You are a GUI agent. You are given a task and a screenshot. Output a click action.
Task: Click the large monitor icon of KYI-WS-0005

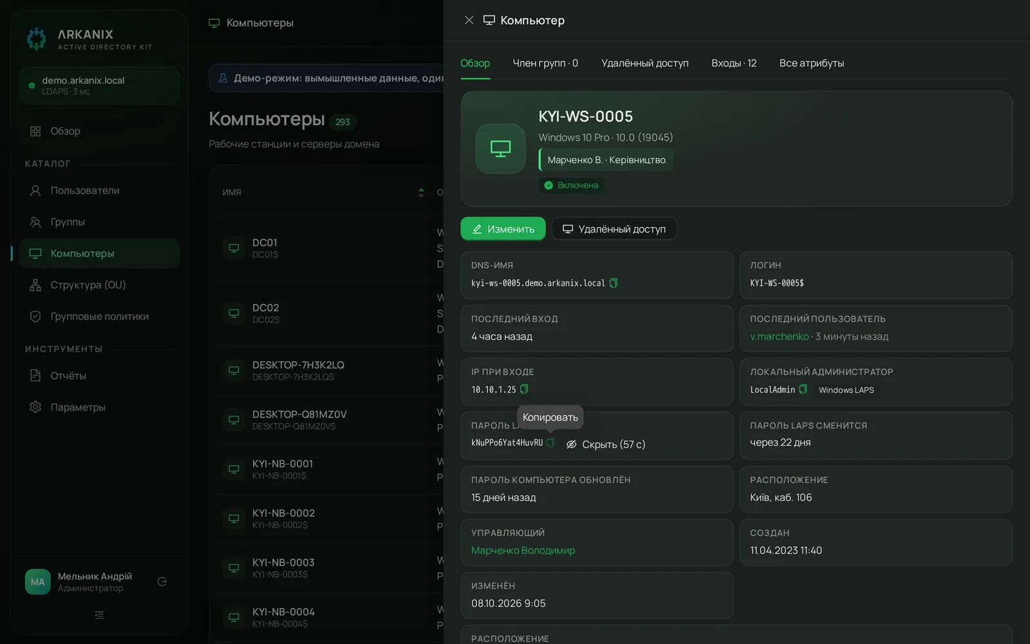(x=500, y=149)
